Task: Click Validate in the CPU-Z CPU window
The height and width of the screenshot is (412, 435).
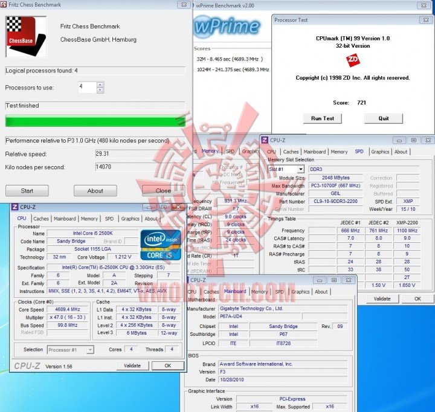Action: point(132,365)
